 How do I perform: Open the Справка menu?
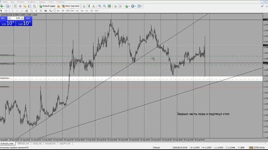click(60, 2)
